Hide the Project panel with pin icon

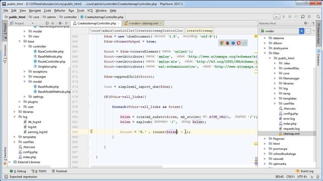click(x=67, y=23)
